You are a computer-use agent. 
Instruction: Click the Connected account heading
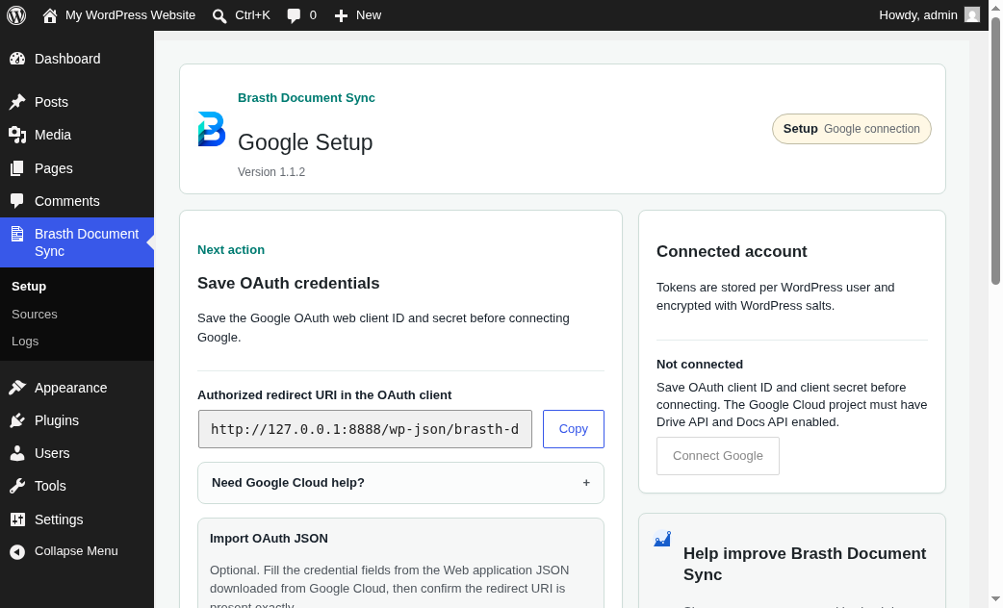[732, 251]
